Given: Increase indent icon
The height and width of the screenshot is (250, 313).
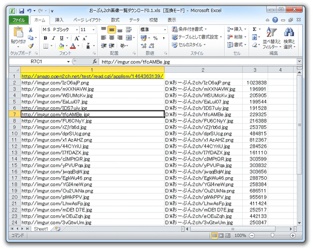Looking at the screenshot, I should tap(112, 46).
